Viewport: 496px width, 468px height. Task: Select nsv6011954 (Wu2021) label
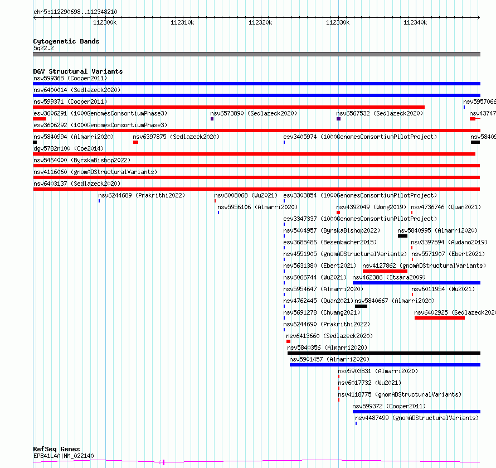(x=443, y=289)
